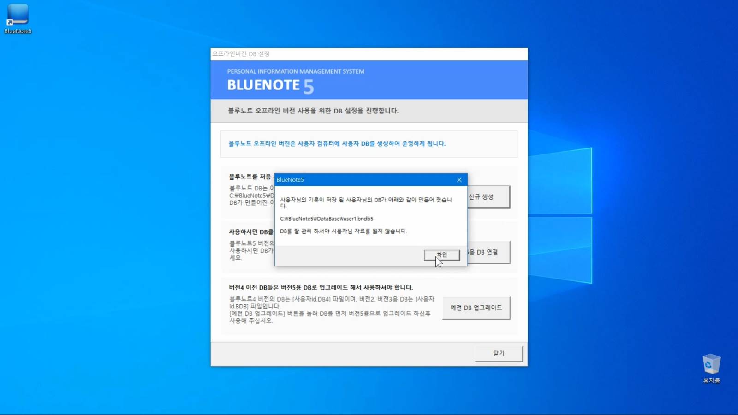Click the 신규 생성 button
This screenshot has height=415, width=738.
pos(488,197)
